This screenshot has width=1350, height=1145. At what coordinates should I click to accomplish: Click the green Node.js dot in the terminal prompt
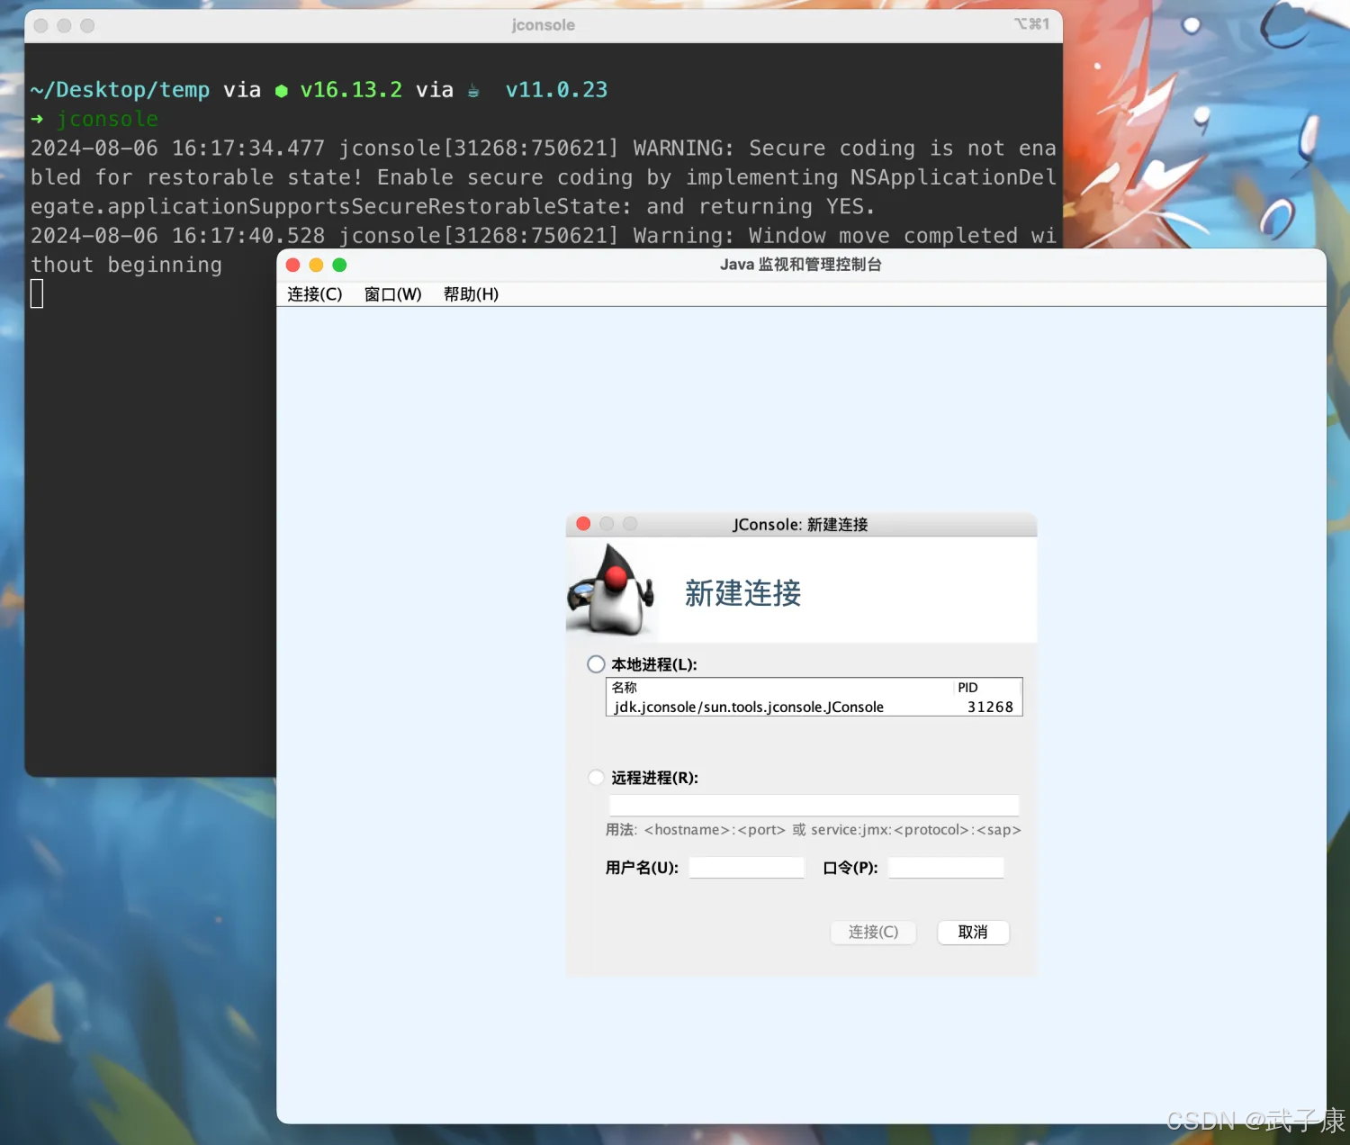coord(282,91)
